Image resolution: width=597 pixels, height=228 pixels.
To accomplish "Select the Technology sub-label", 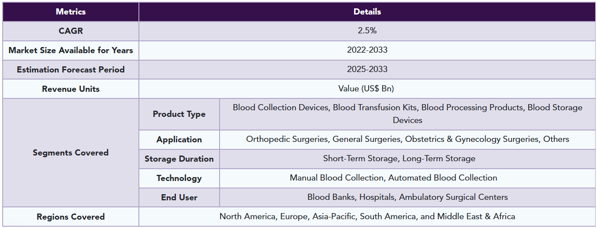I will 179,178.
